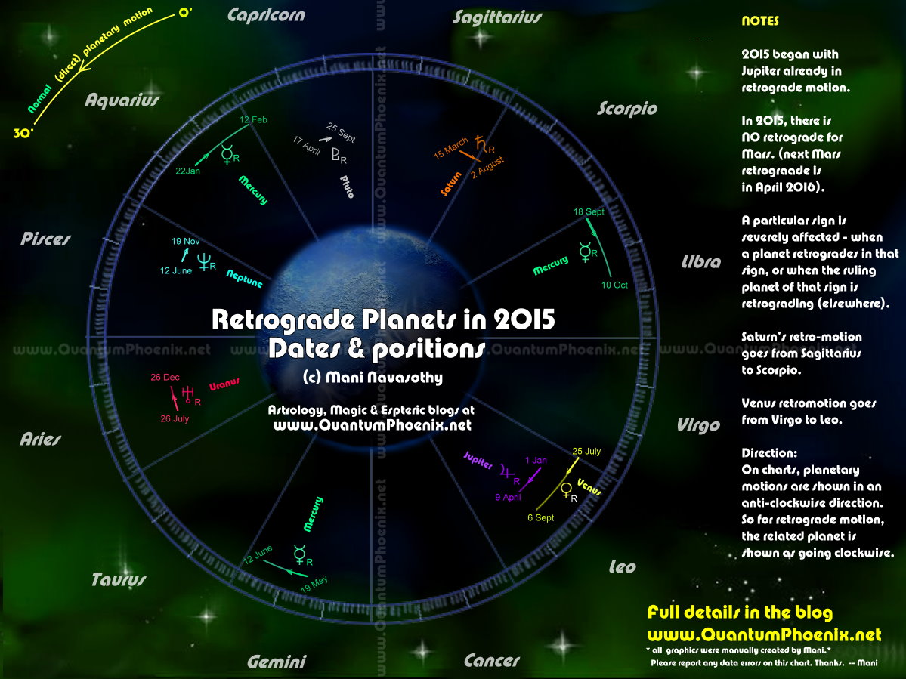Click the Mercury symbol near 12 Feb
The width and height of the screenshot is (906, 679).
click(x=226, y=156)
